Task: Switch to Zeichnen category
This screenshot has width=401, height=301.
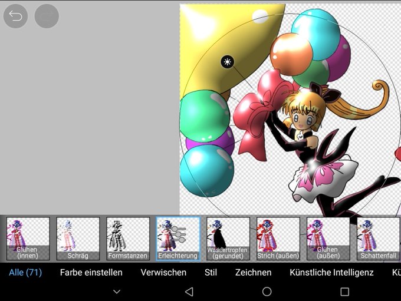Action: click(x=253, y=272)
